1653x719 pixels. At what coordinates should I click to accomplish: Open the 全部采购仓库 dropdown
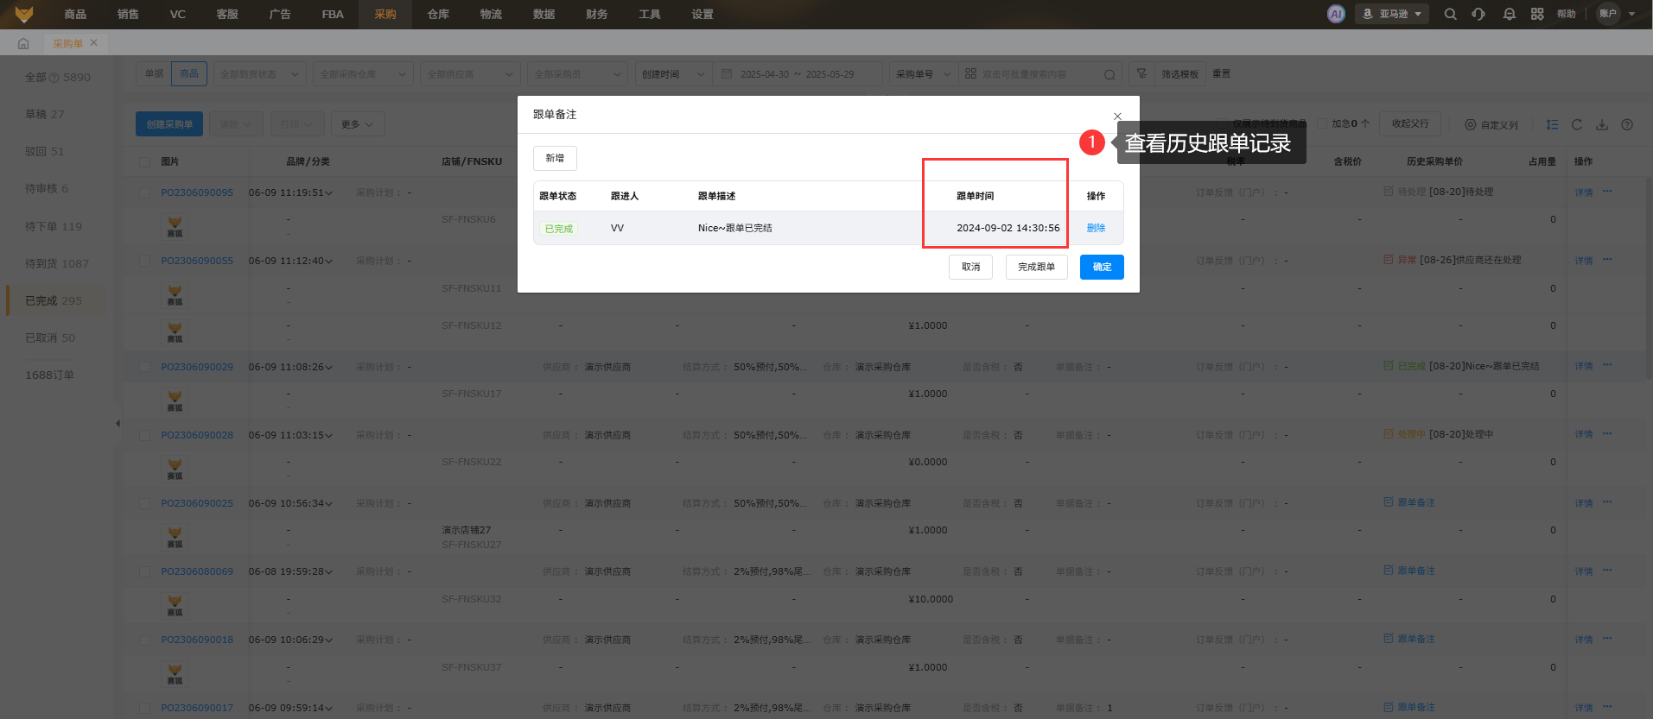click(x=363, y=74)
